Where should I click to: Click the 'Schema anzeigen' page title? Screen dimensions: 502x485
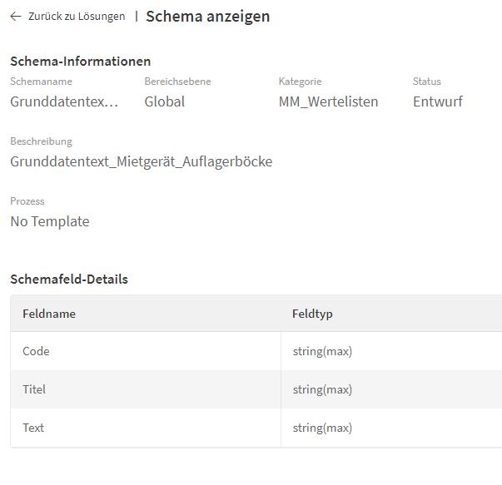(x=207, y=17)
